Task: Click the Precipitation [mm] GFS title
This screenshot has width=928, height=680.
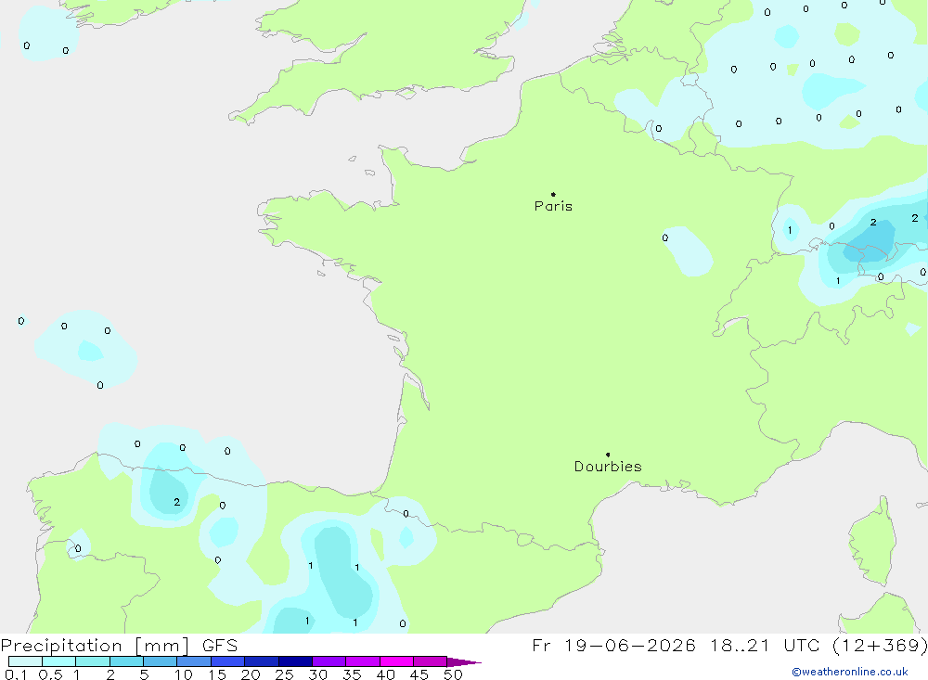Action: pyautogui.click(x=119, y=646)
